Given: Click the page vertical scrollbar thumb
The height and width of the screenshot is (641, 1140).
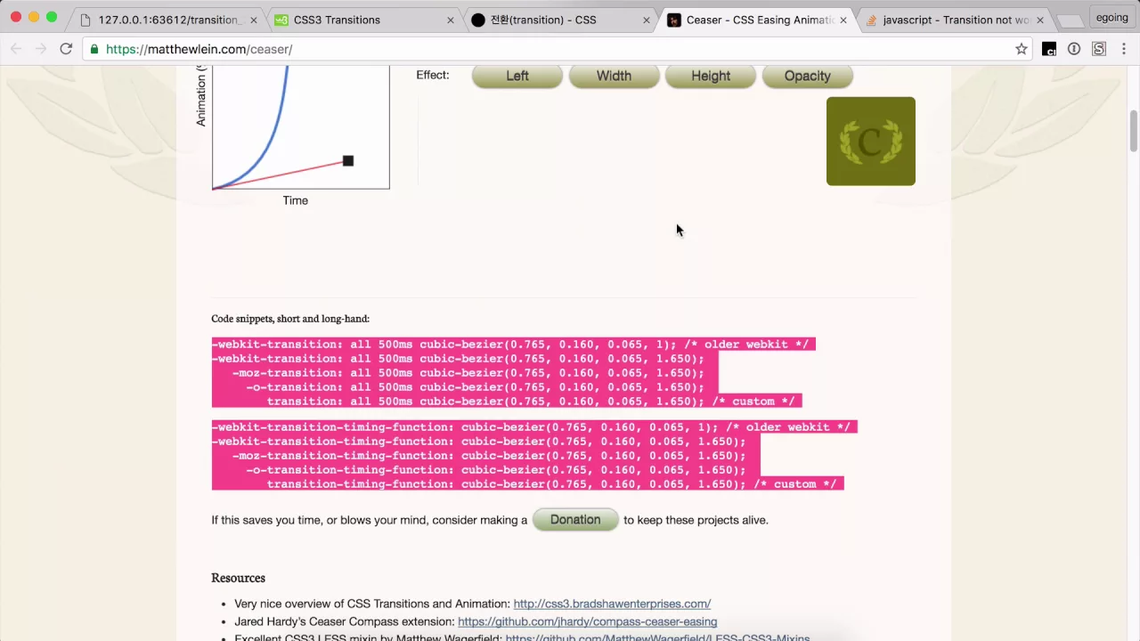Looking at the screenshot, I should tap(1134, 131).
